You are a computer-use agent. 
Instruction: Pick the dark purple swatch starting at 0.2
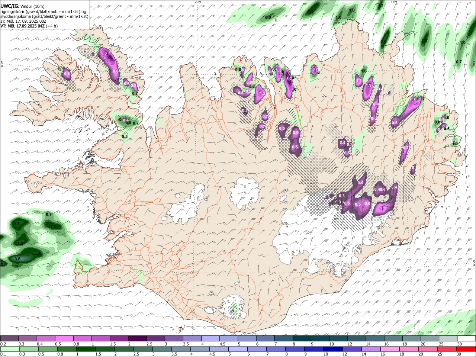click(x=9, y=338)
